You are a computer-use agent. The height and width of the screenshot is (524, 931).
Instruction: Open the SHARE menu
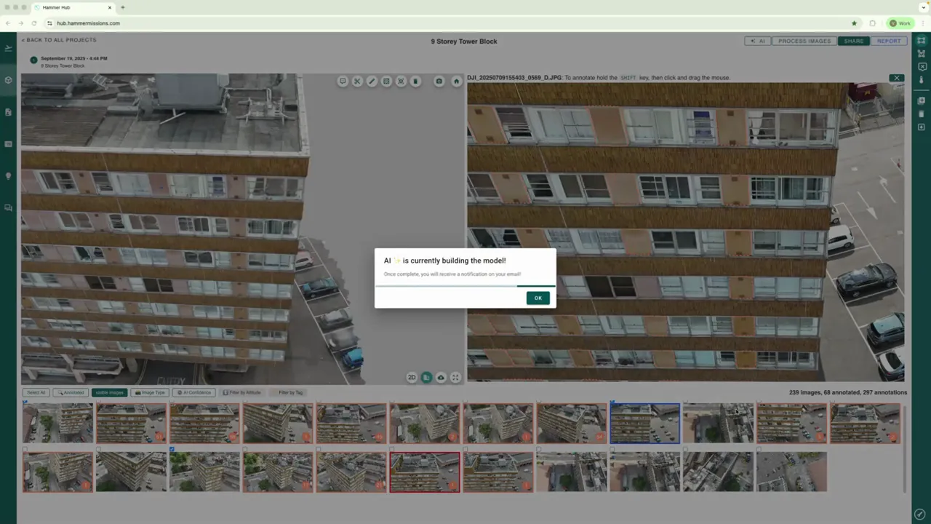pos(854,41)
